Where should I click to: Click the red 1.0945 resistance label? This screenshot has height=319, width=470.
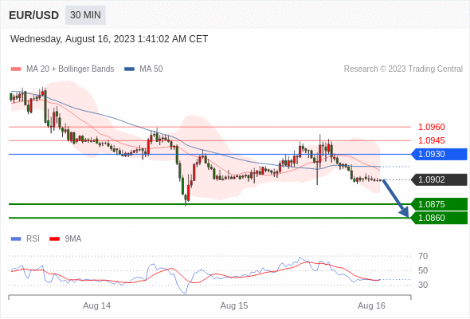pyautogui.click(x=432, y=140)
